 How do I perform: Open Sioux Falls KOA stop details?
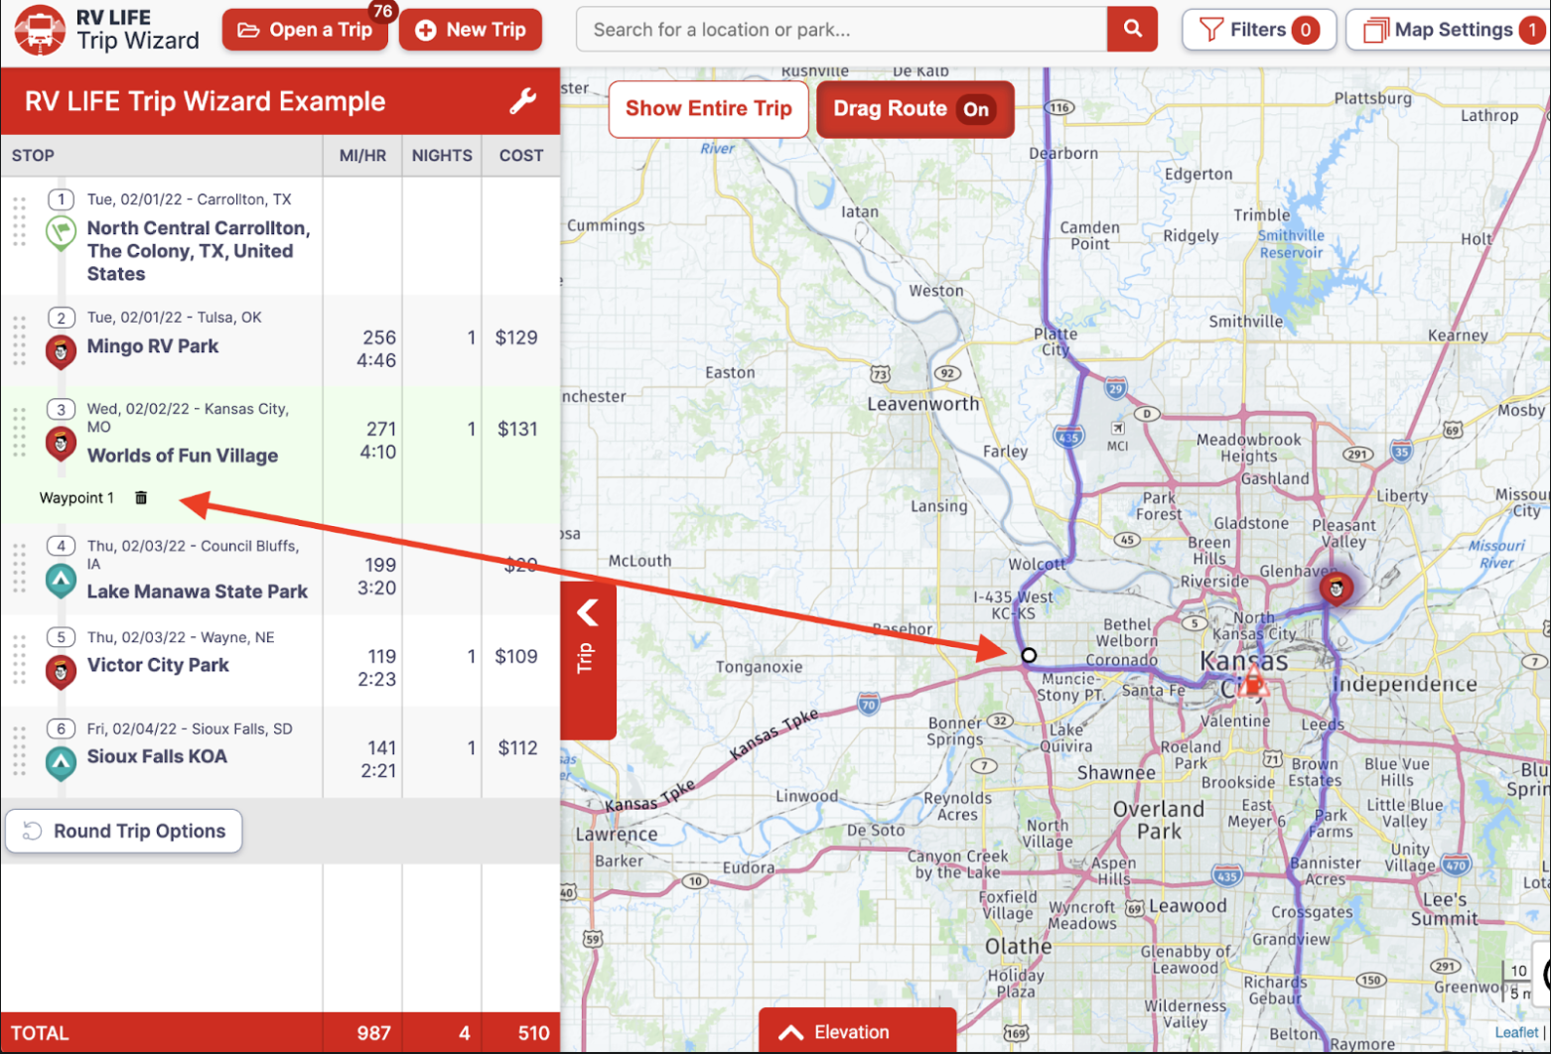point(157,756)
